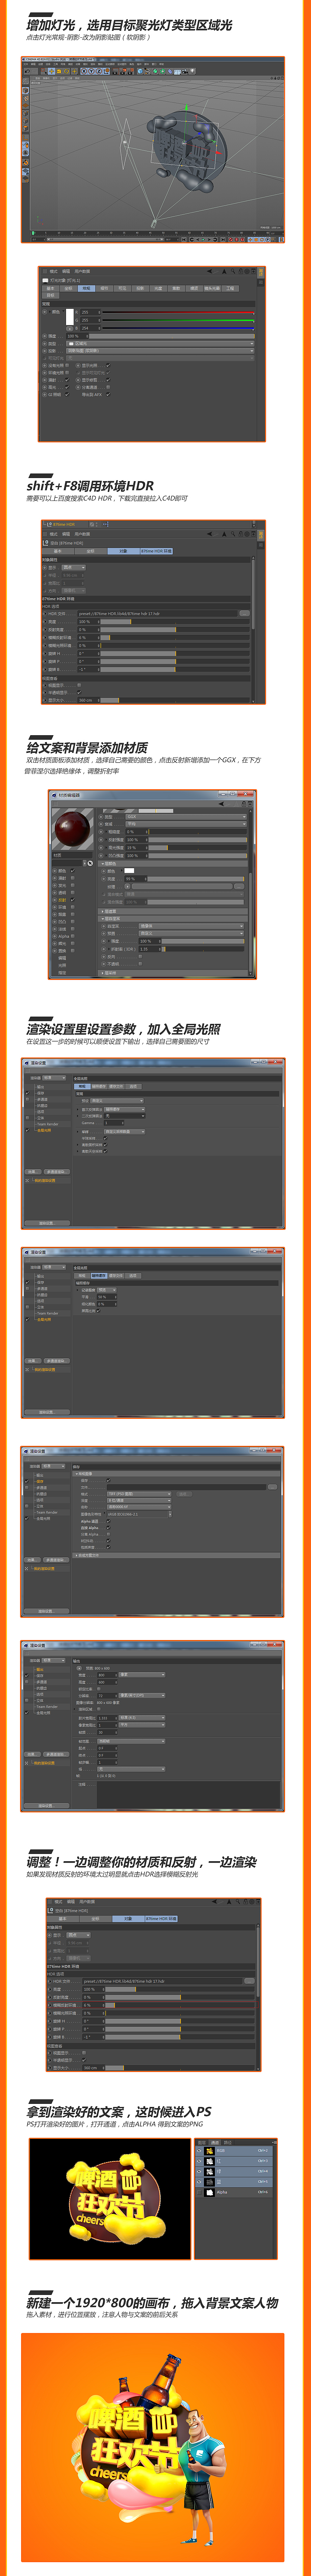Open the 模式 menu in the first HDR panel

(x=54, y=534)
